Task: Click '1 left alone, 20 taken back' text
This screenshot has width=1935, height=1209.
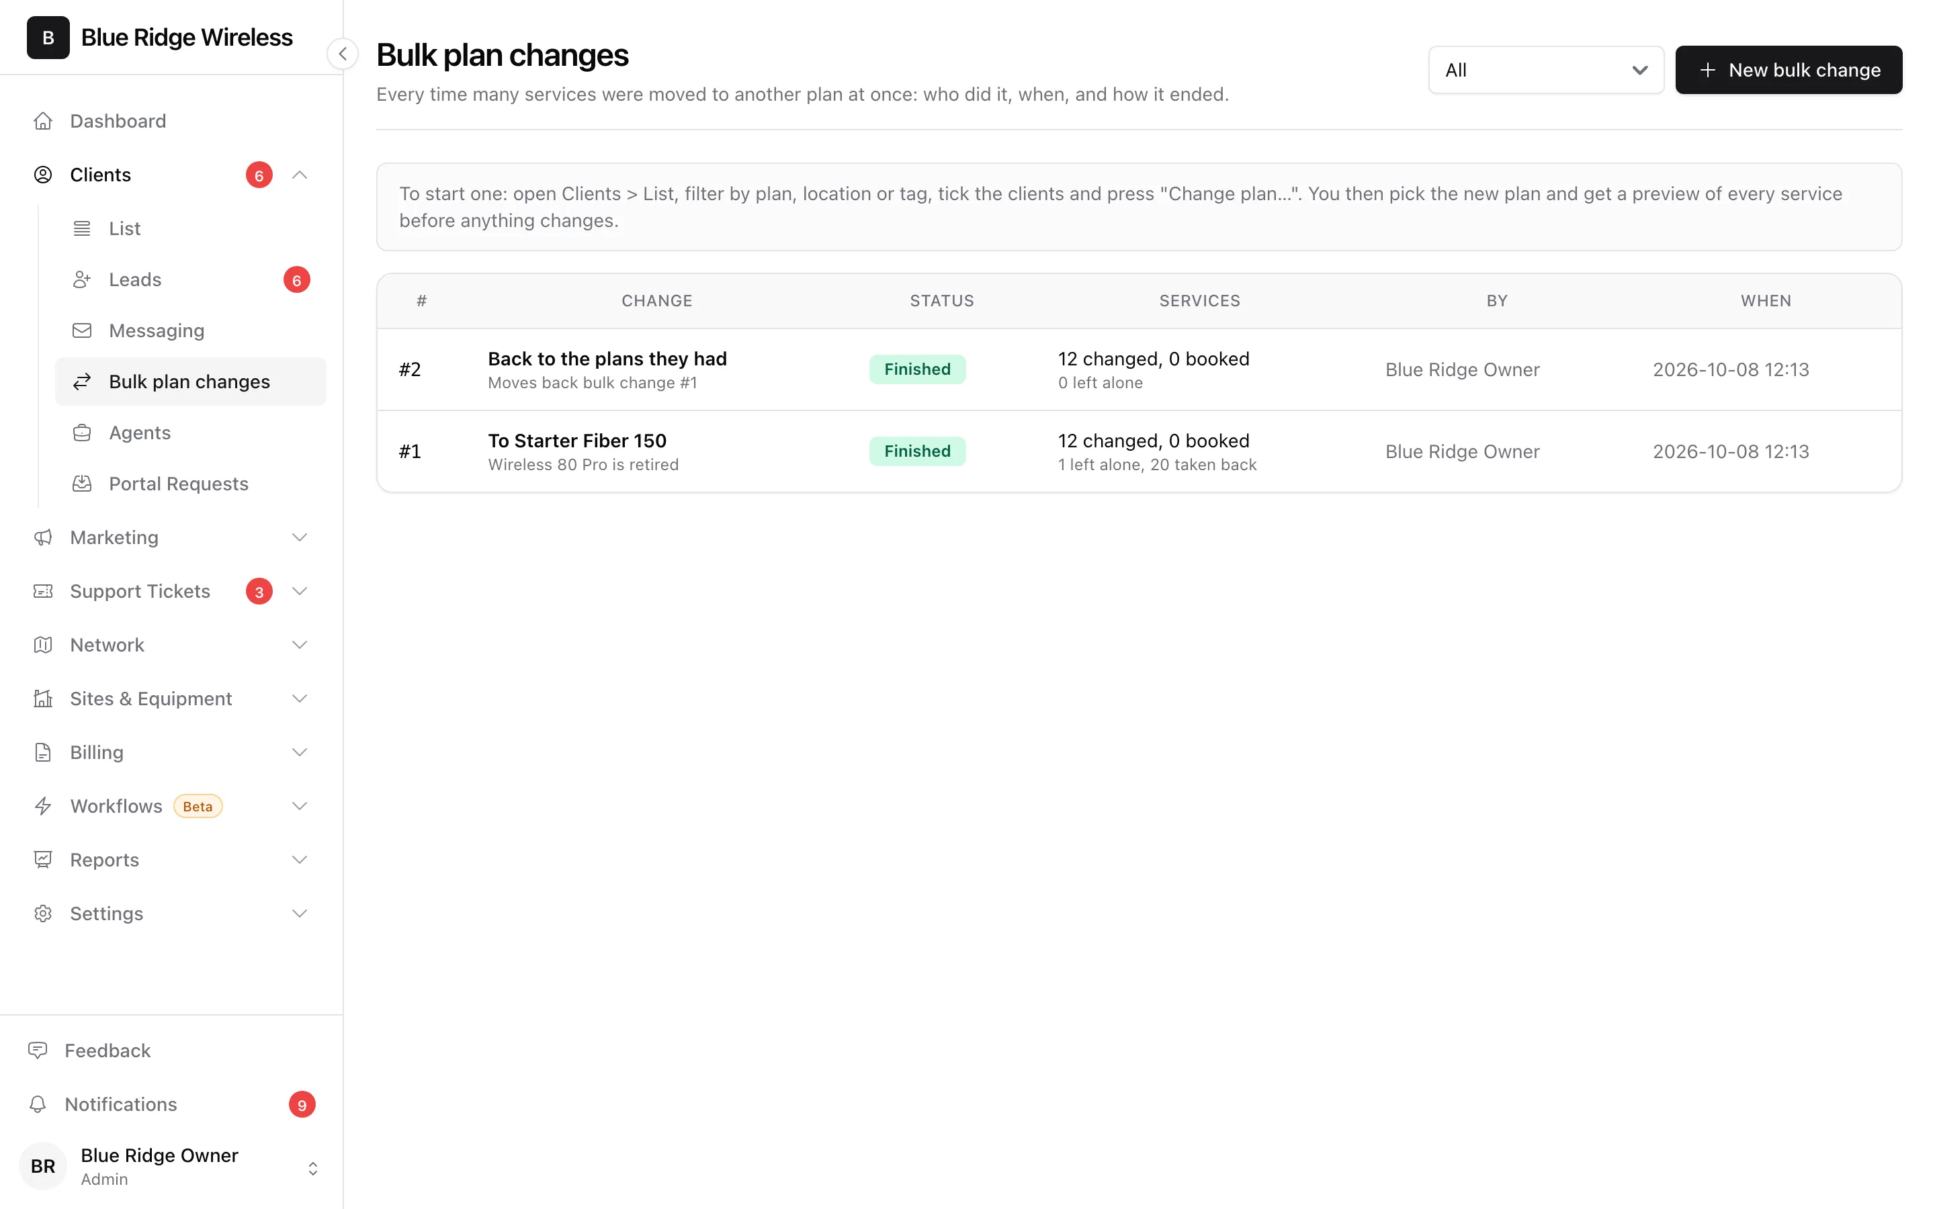Action: 1157,465
